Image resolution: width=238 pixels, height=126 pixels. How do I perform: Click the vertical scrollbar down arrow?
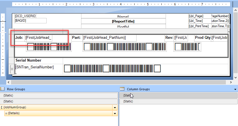point(235,78)
